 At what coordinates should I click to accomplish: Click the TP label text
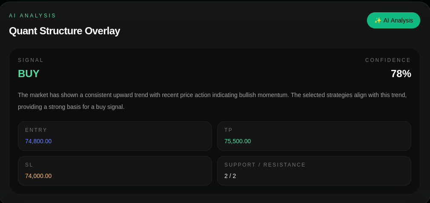[x=229, y=130]
